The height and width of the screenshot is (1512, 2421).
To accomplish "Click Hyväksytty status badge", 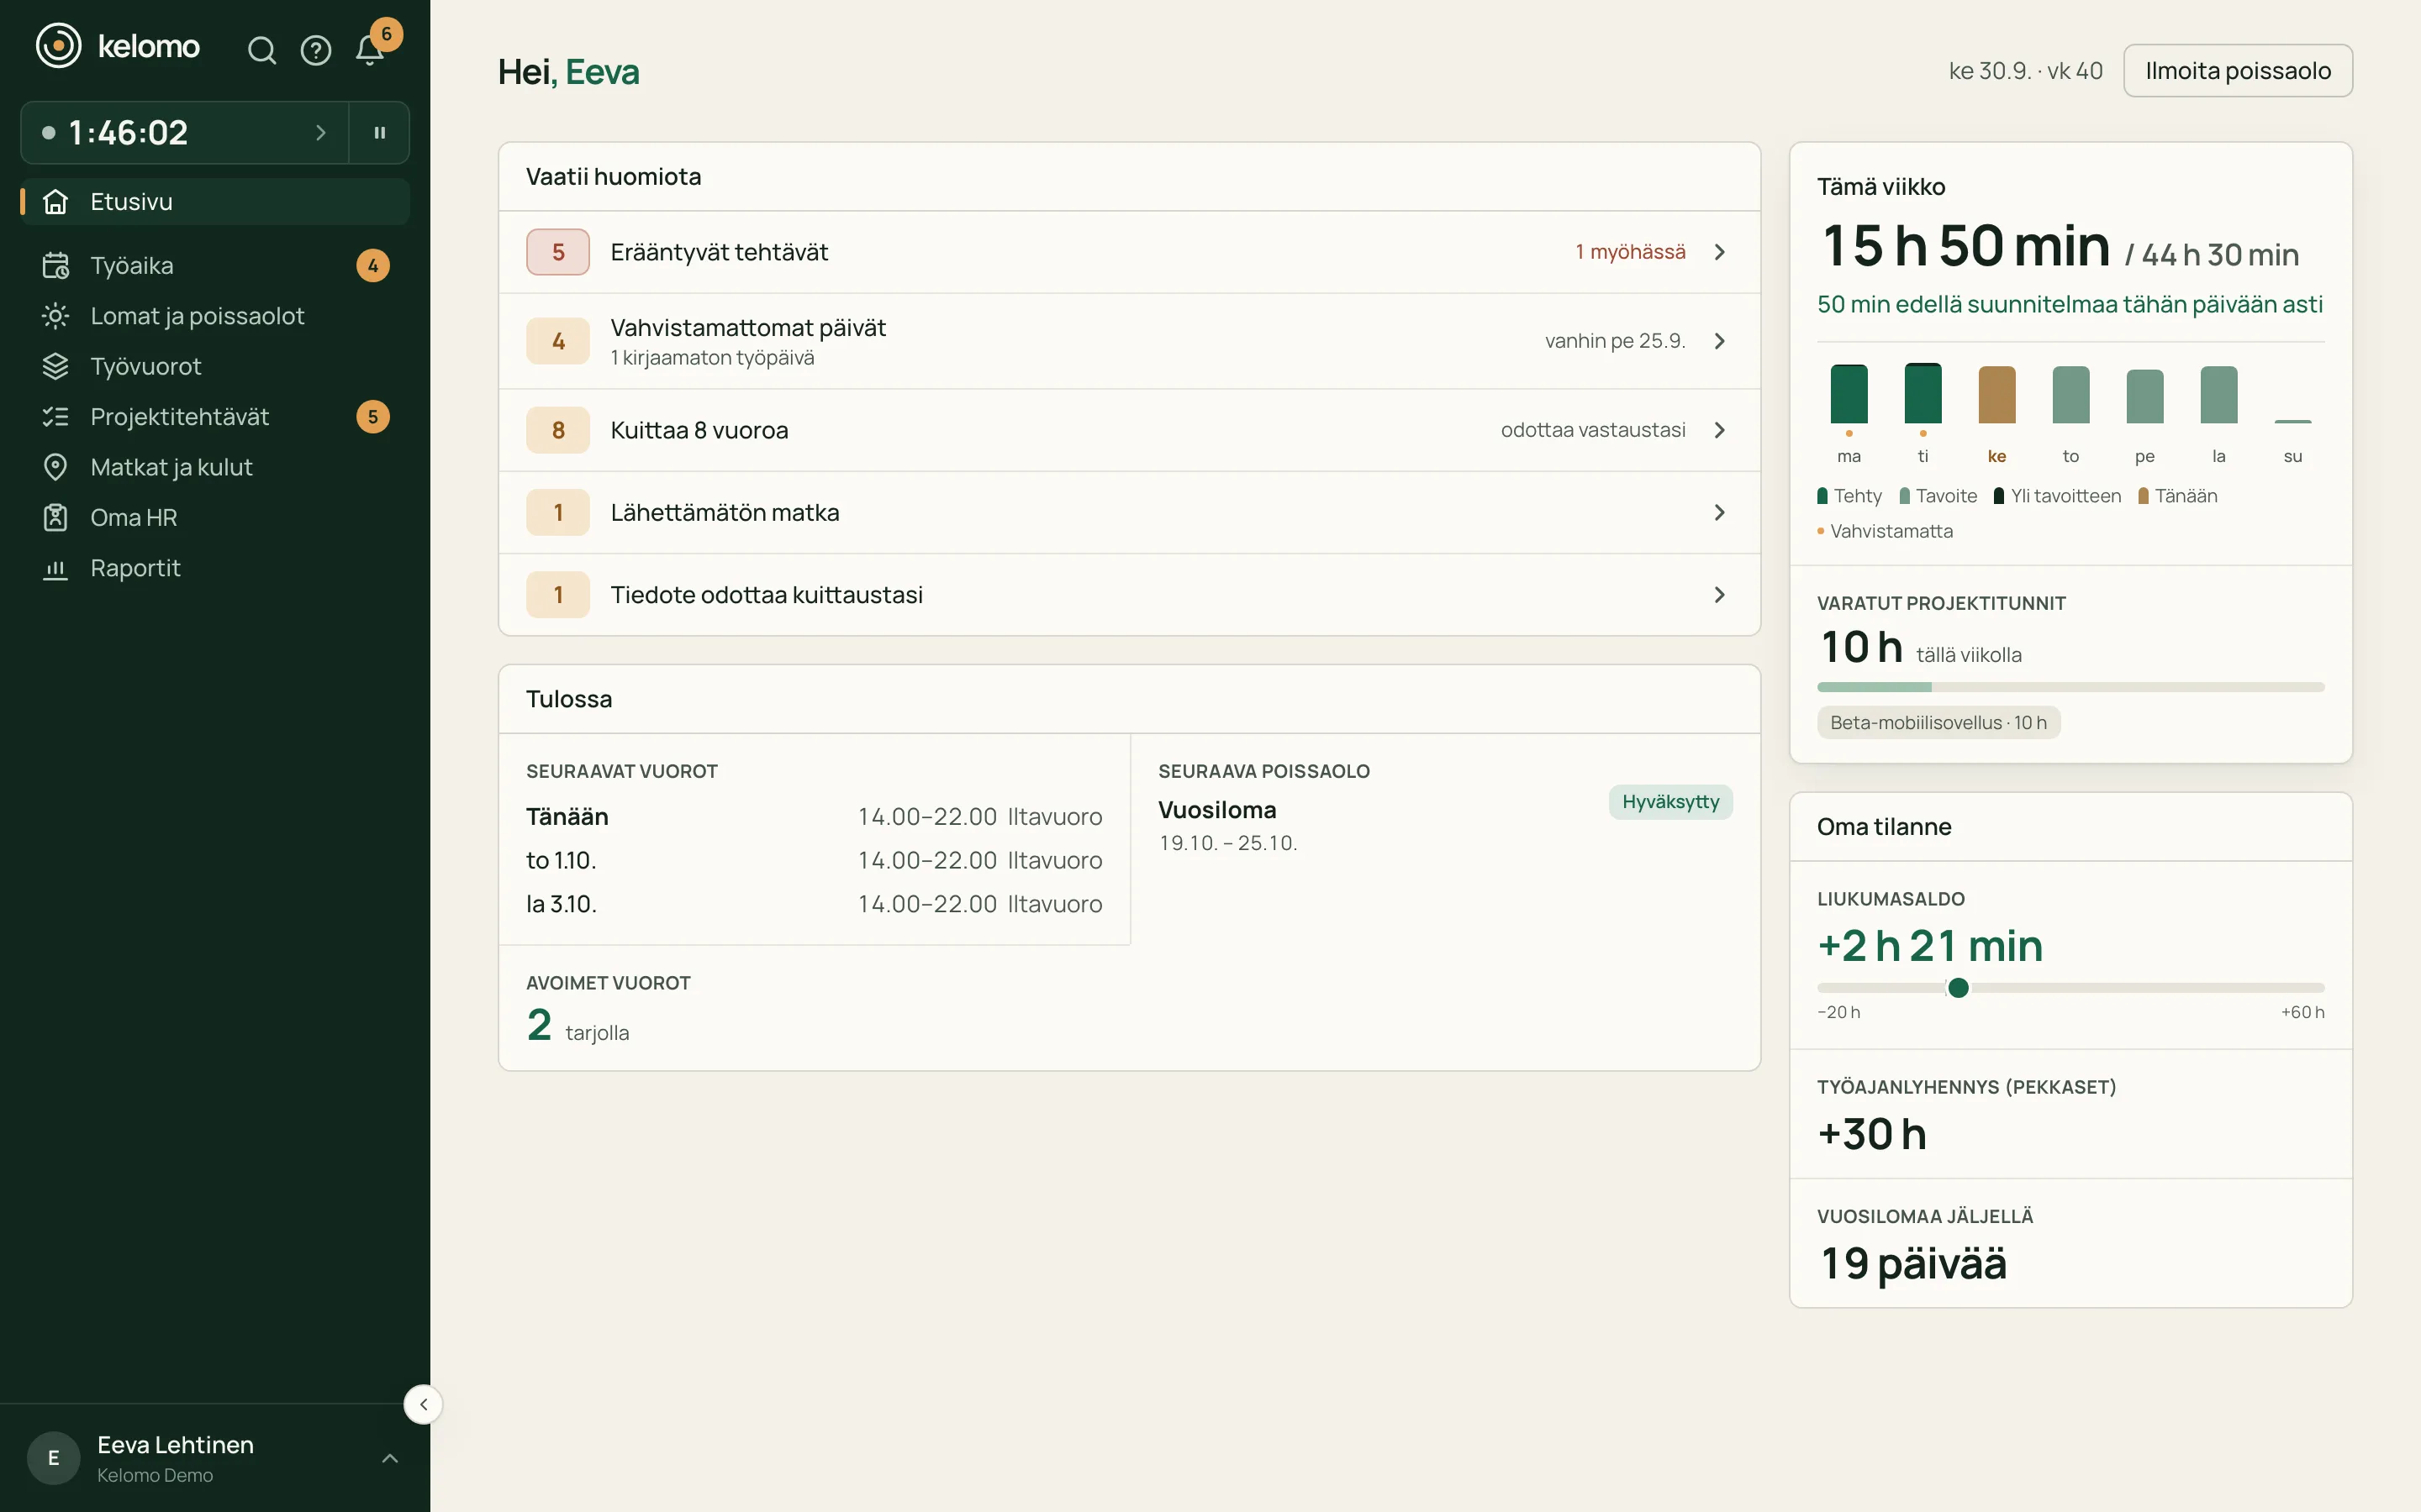I will [1670, 802].
